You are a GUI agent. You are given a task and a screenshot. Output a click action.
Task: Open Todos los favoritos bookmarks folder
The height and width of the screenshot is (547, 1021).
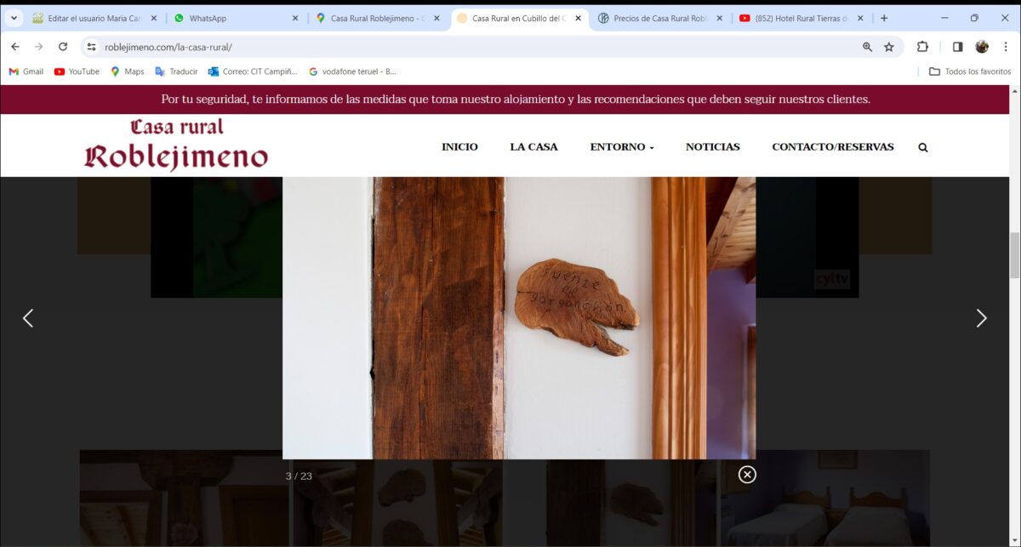[970, 71]
